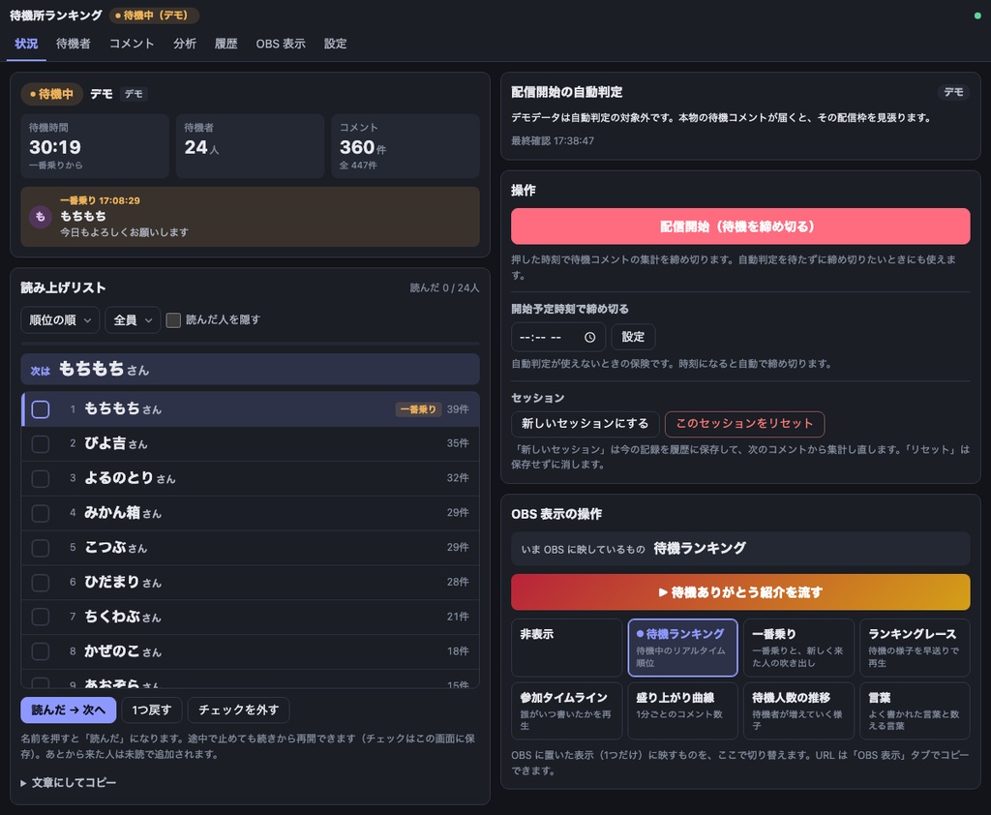The image size is (991, 815).
Task: Select the 待機ランキング OBS display option
Action: pos(682,648)
